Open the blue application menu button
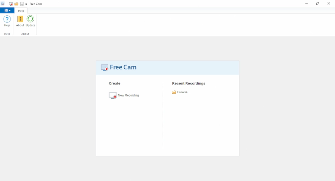This screenshot has height=181, width=335. coord(7,10)
